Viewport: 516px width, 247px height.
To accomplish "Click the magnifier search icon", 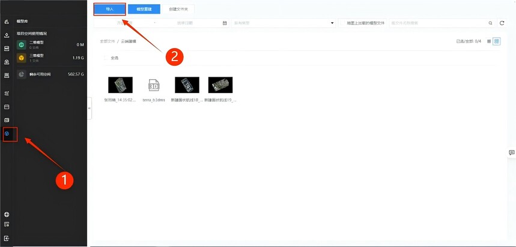I will point(490,23).
